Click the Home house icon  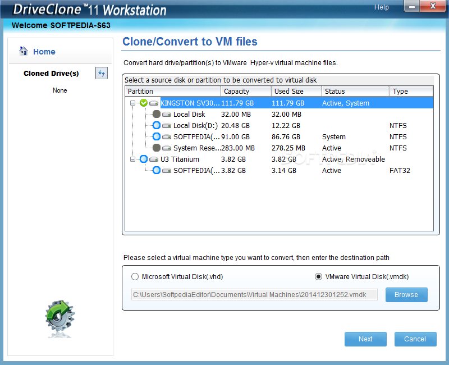coord(24,51)
